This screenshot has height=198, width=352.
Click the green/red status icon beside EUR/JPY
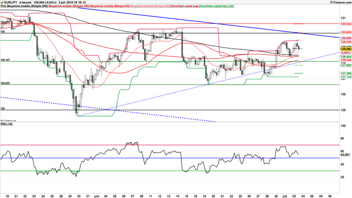(x=2, y=2)
